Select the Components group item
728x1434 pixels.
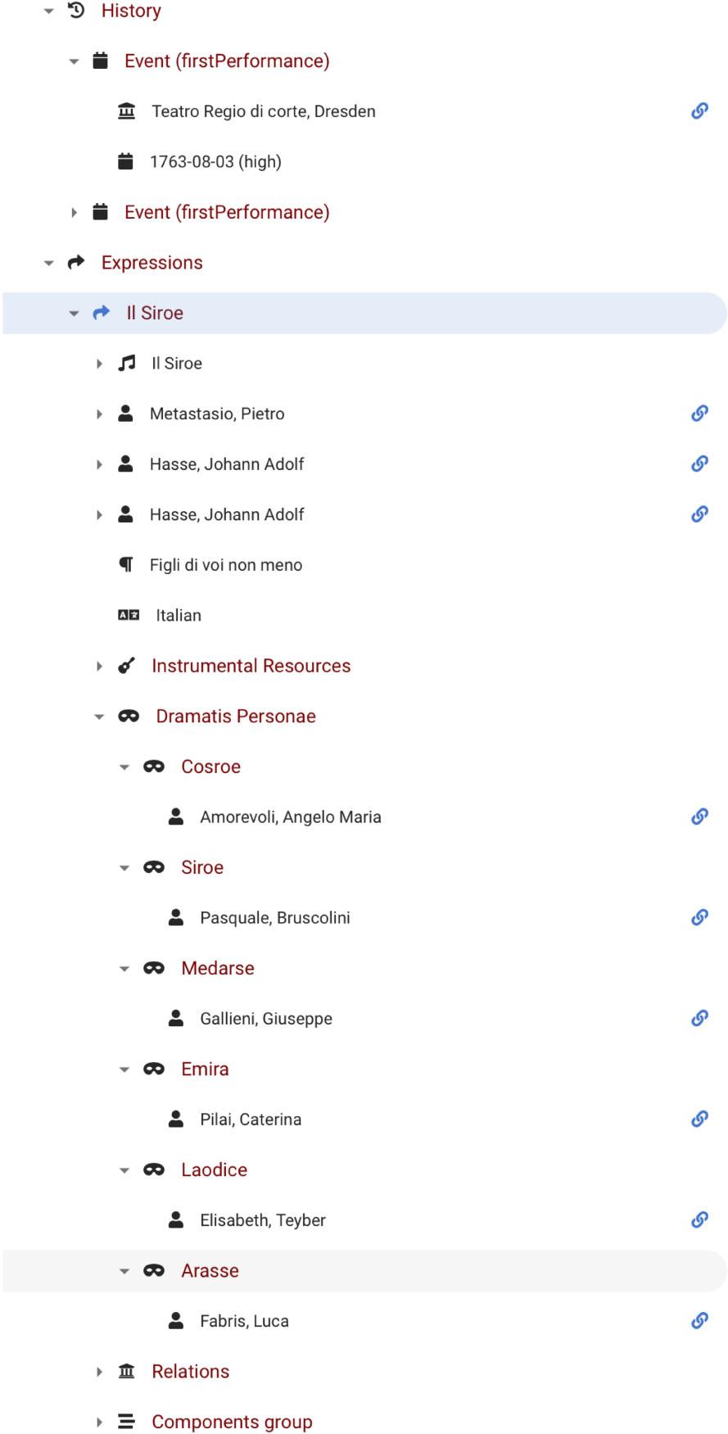click(x=231, y=1422)
